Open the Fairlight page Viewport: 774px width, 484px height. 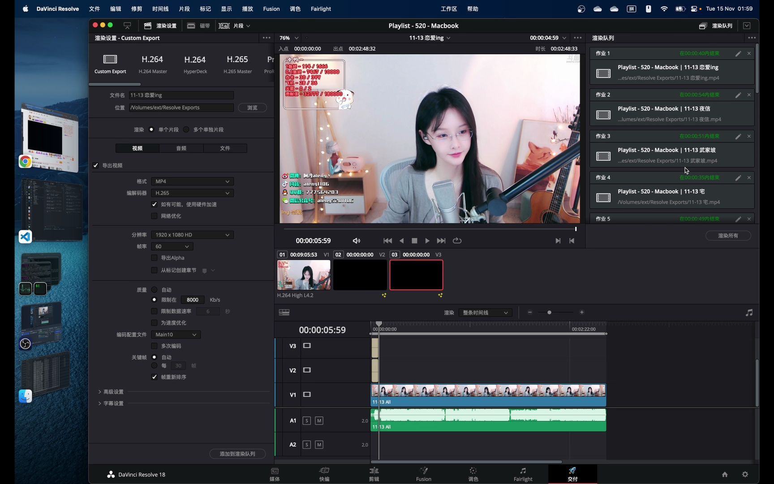pos(523,474)
